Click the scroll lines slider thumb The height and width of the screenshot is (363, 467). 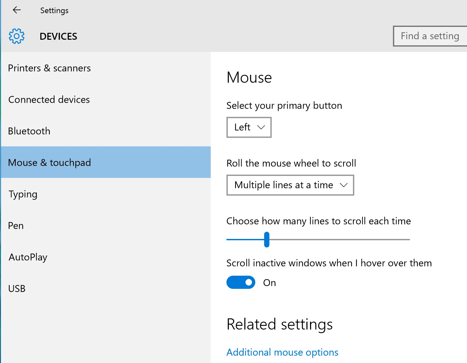pyautogui.click(x=267, y=240)
